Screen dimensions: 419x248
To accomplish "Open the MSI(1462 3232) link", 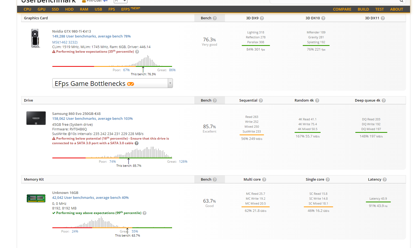I will pyautogui.click(x=65, y=42).
